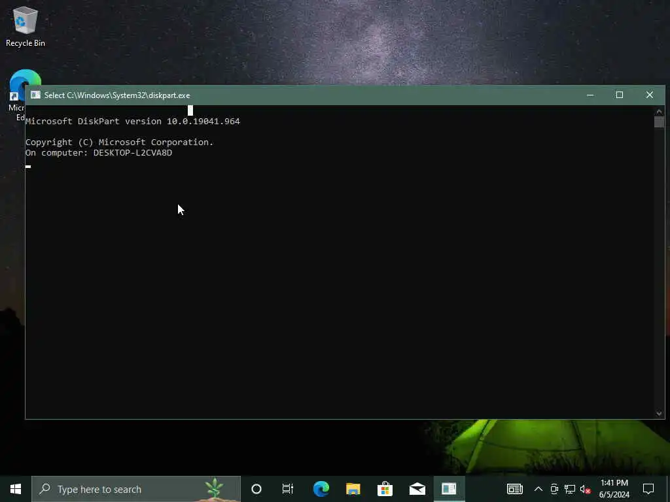Click the diskpart window title bar icon
Screen dimensions: 670x502
[35, 95]
